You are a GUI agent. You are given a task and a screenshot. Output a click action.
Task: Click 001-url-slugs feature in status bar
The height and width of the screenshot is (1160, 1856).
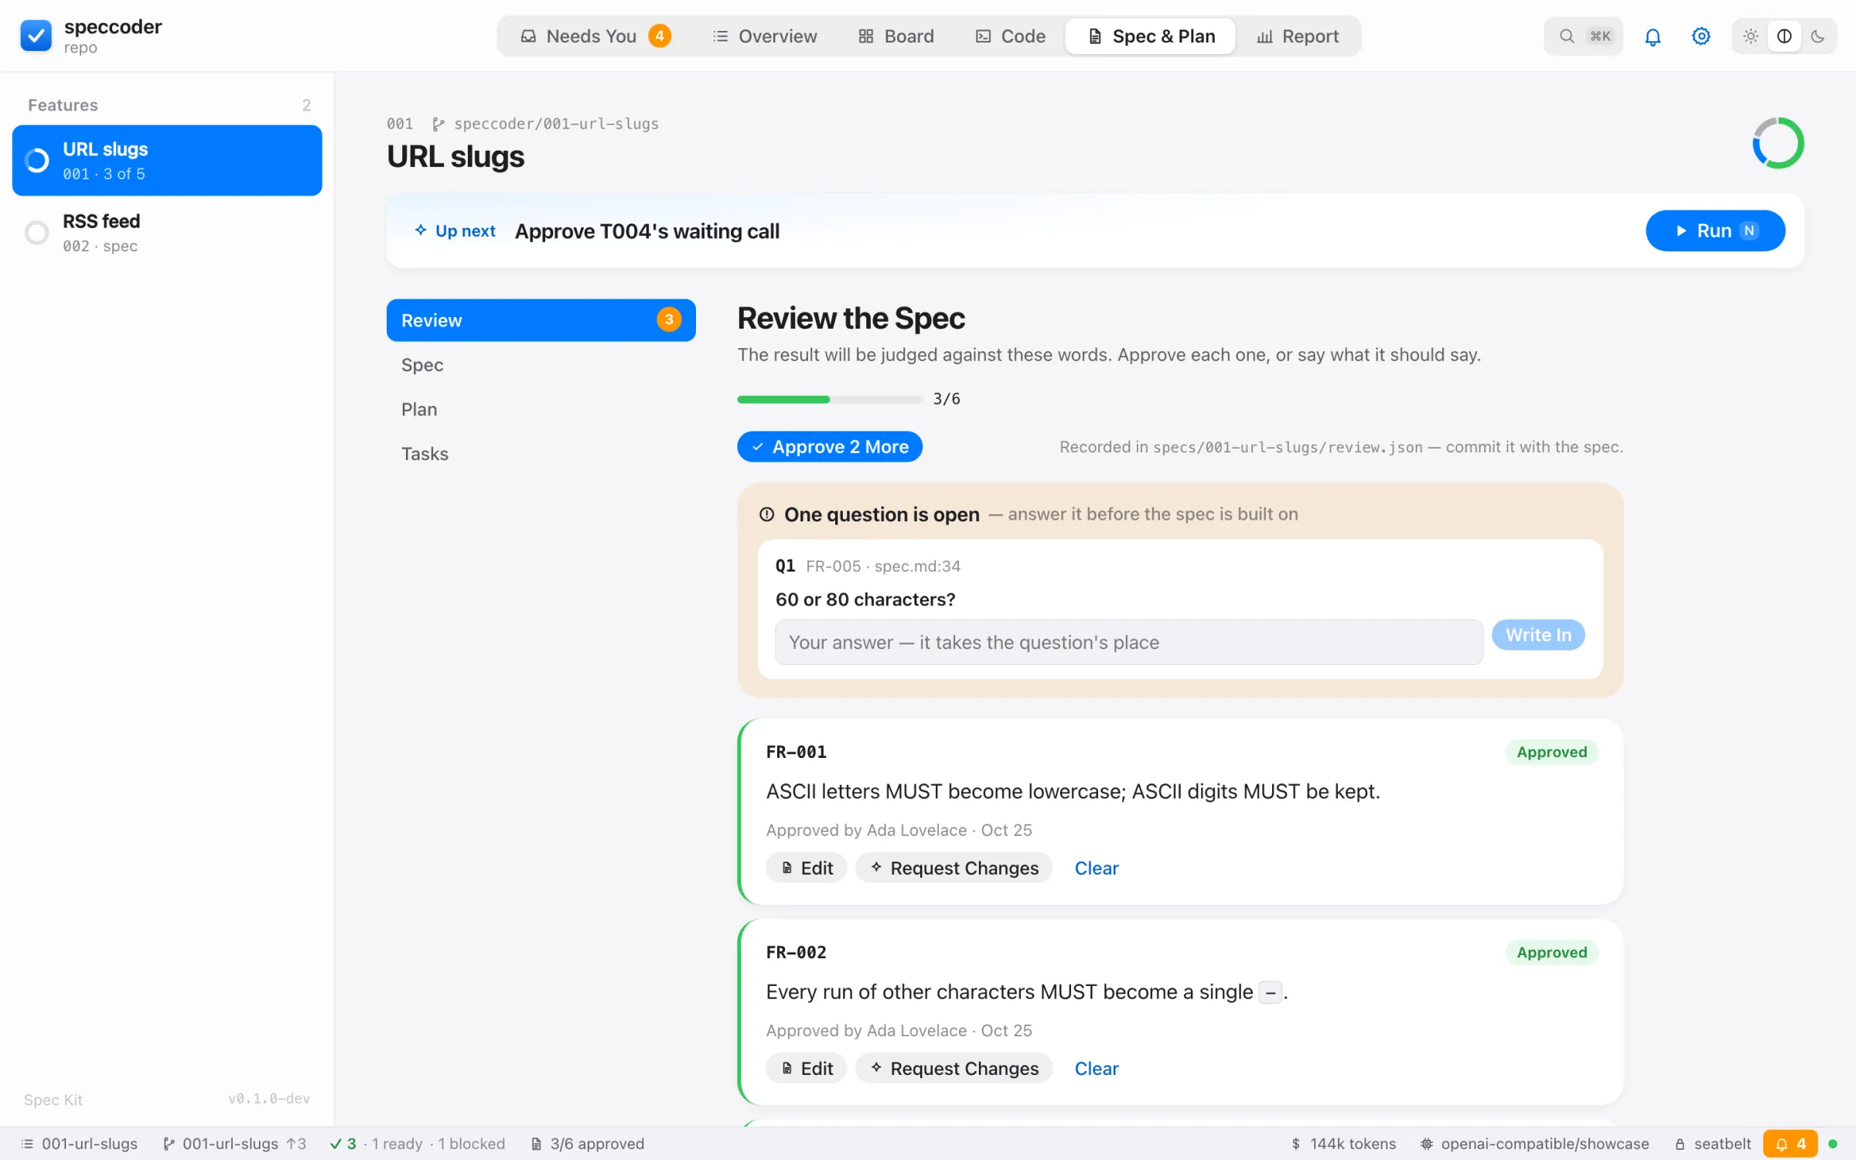(x=79, y=1144)
